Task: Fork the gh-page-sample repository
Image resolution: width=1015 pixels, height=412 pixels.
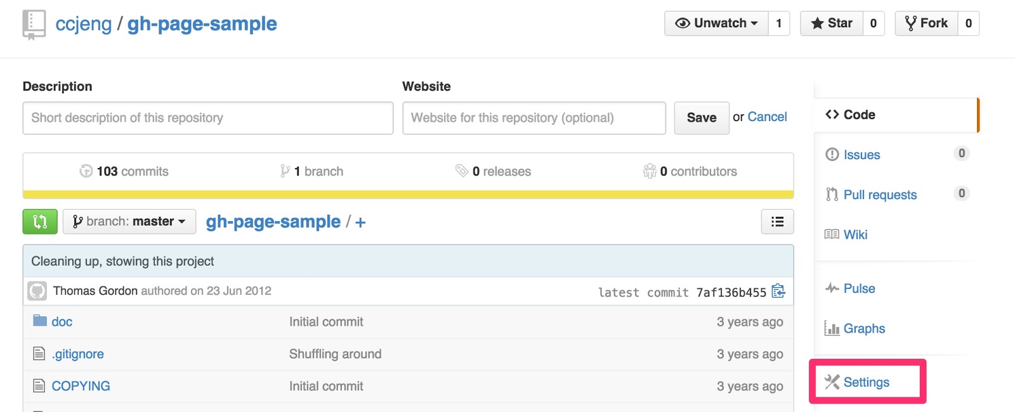Action: tap(926, 23)
